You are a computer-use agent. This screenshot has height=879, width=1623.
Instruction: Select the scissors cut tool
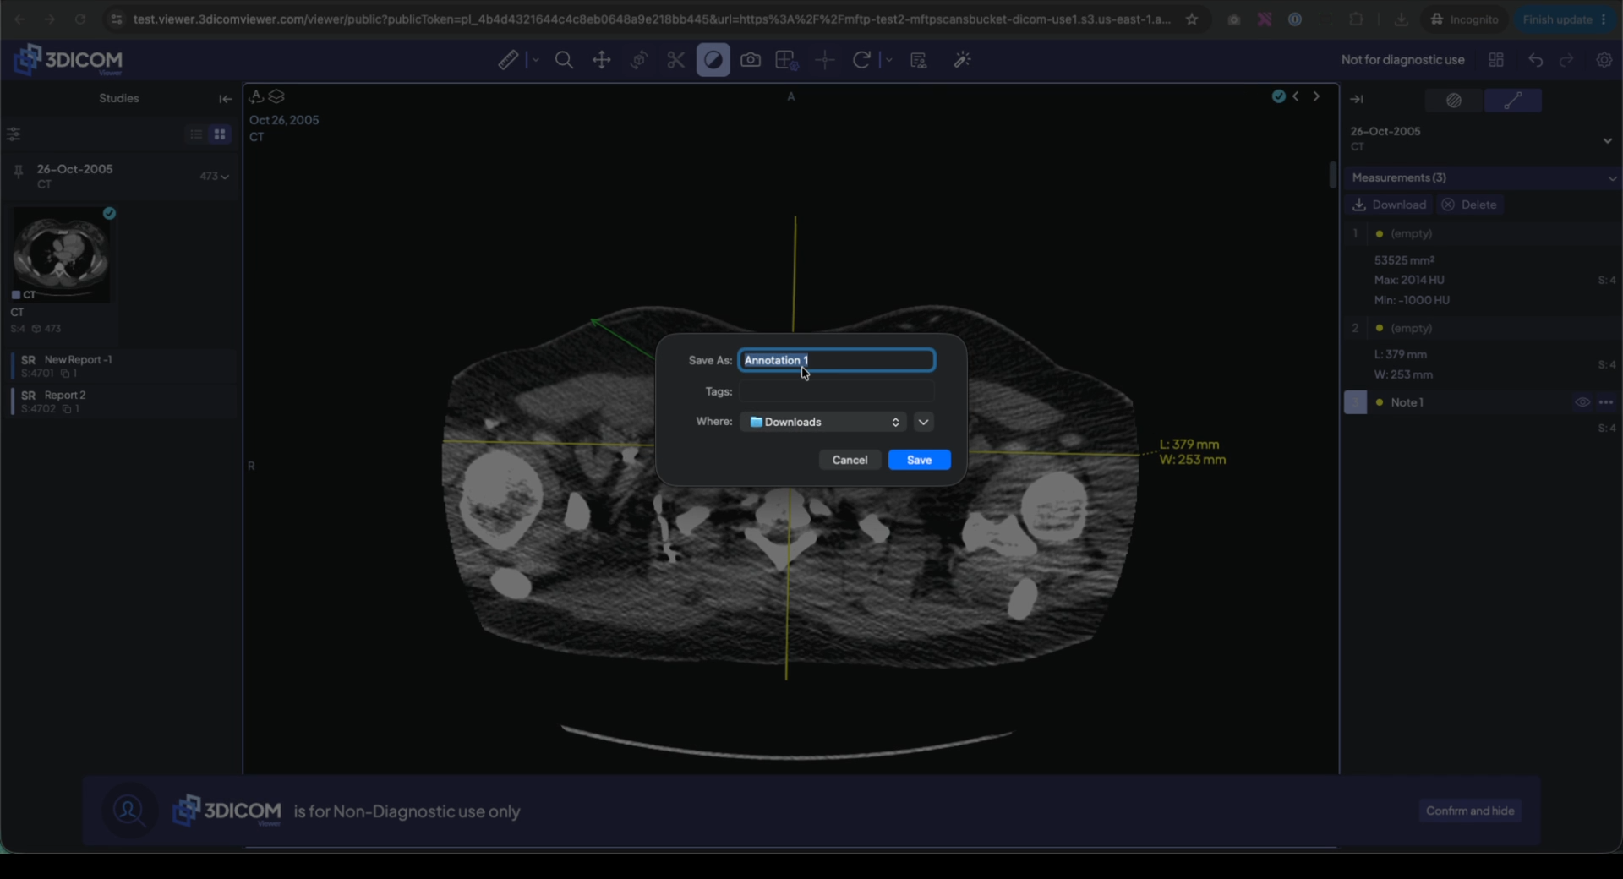tap(676, 60)
